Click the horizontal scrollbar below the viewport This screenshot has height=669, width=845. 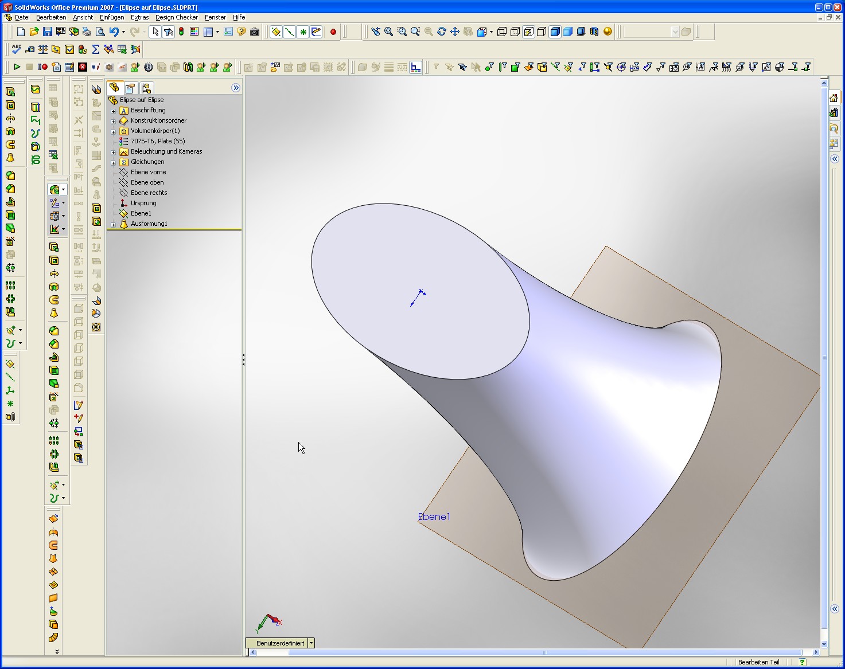(545, 652)
